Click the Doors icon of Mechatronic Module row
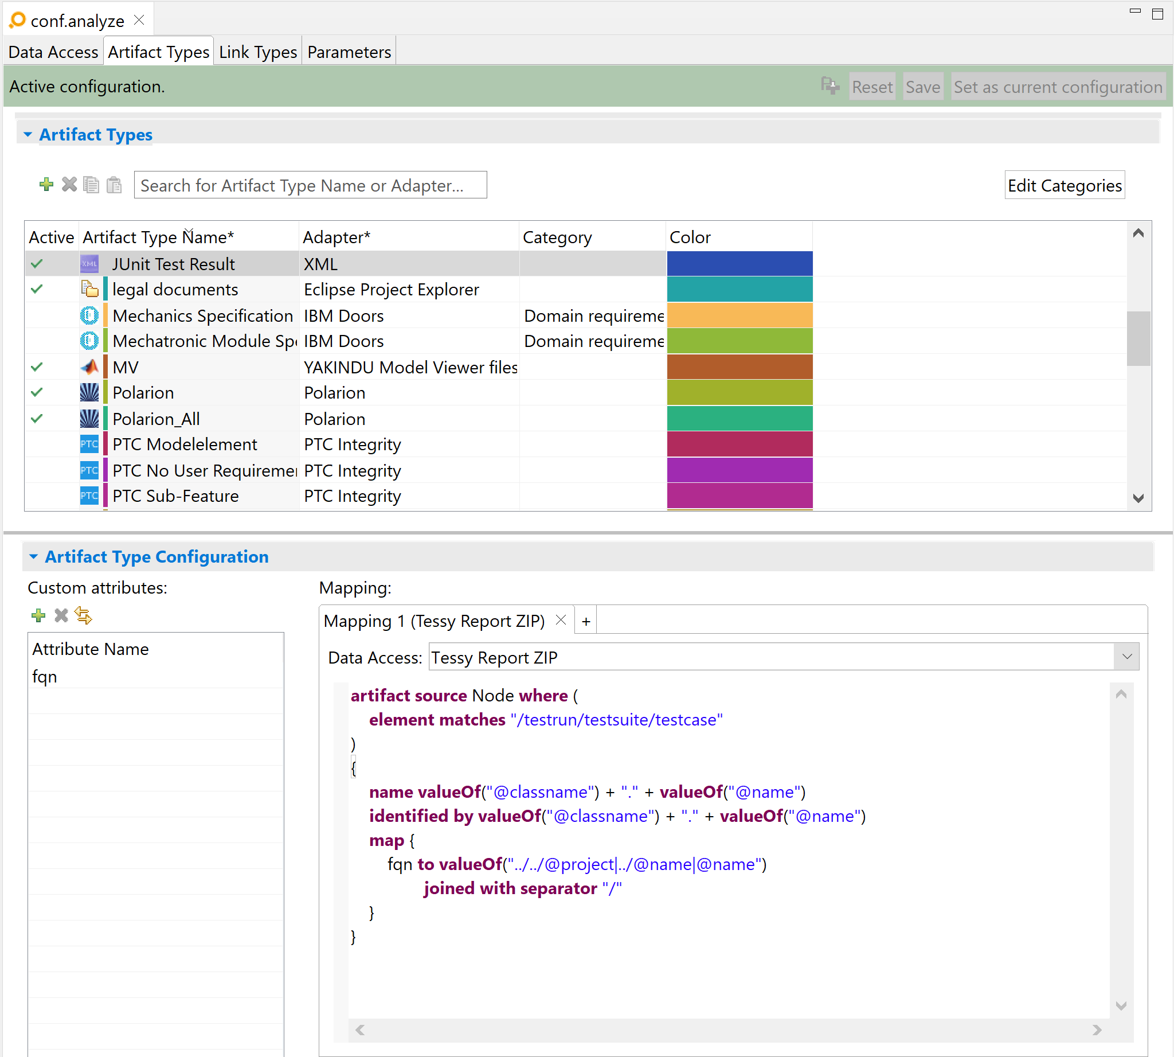This screenshot has width=1174, height=1057. [89, 341]
